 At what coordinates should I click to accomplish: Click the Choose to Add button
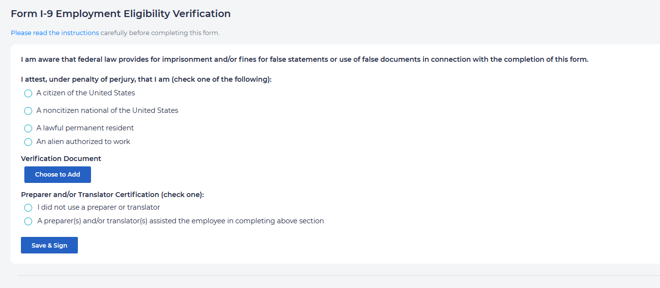57,175
